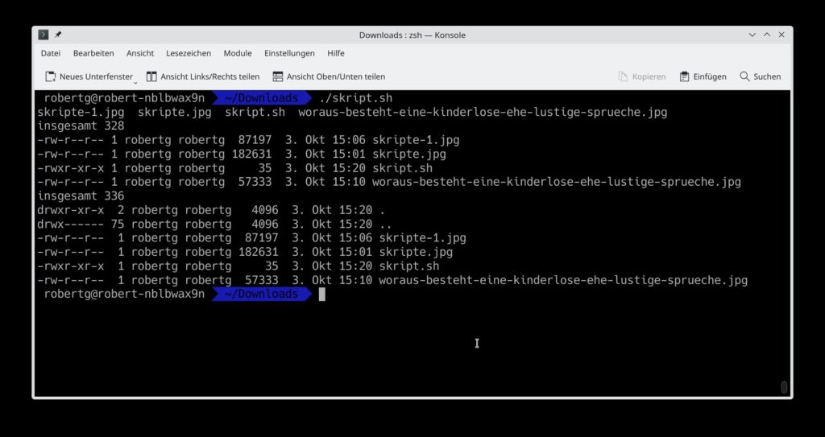Viewport: 825px width, 437px height.
Task: Click the ./skript.sh command text
Action: pyautogui.click(x=355, y=98)
